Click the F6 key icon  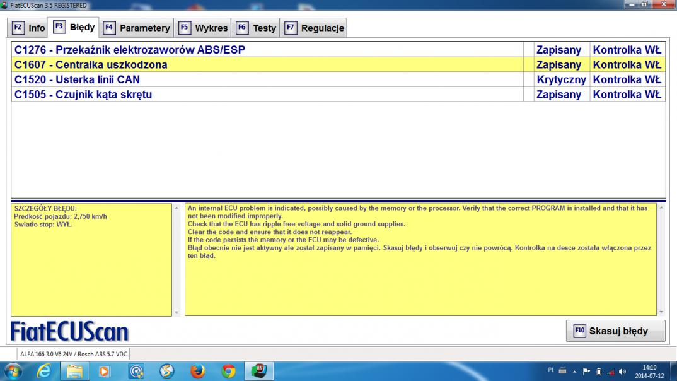pyautogui.click(x=242, y=28)
